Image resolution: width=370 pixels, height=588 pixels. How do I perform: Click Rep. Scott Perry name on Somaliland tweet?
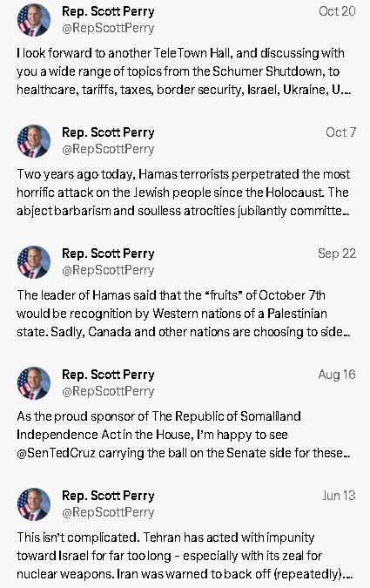[x=108, y=375]
